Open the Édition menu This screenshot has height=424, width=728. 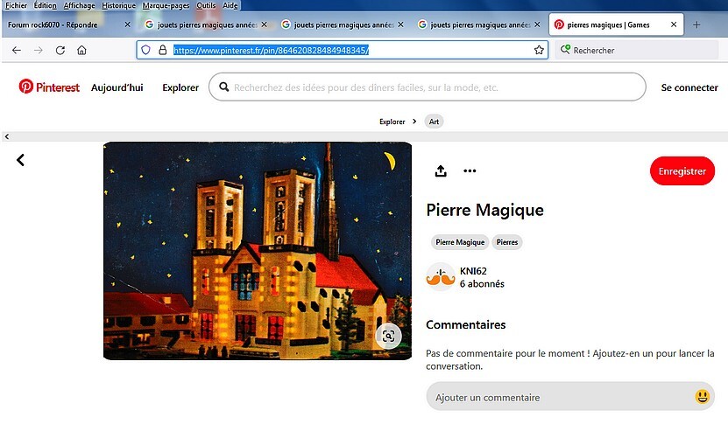[45, 5]
